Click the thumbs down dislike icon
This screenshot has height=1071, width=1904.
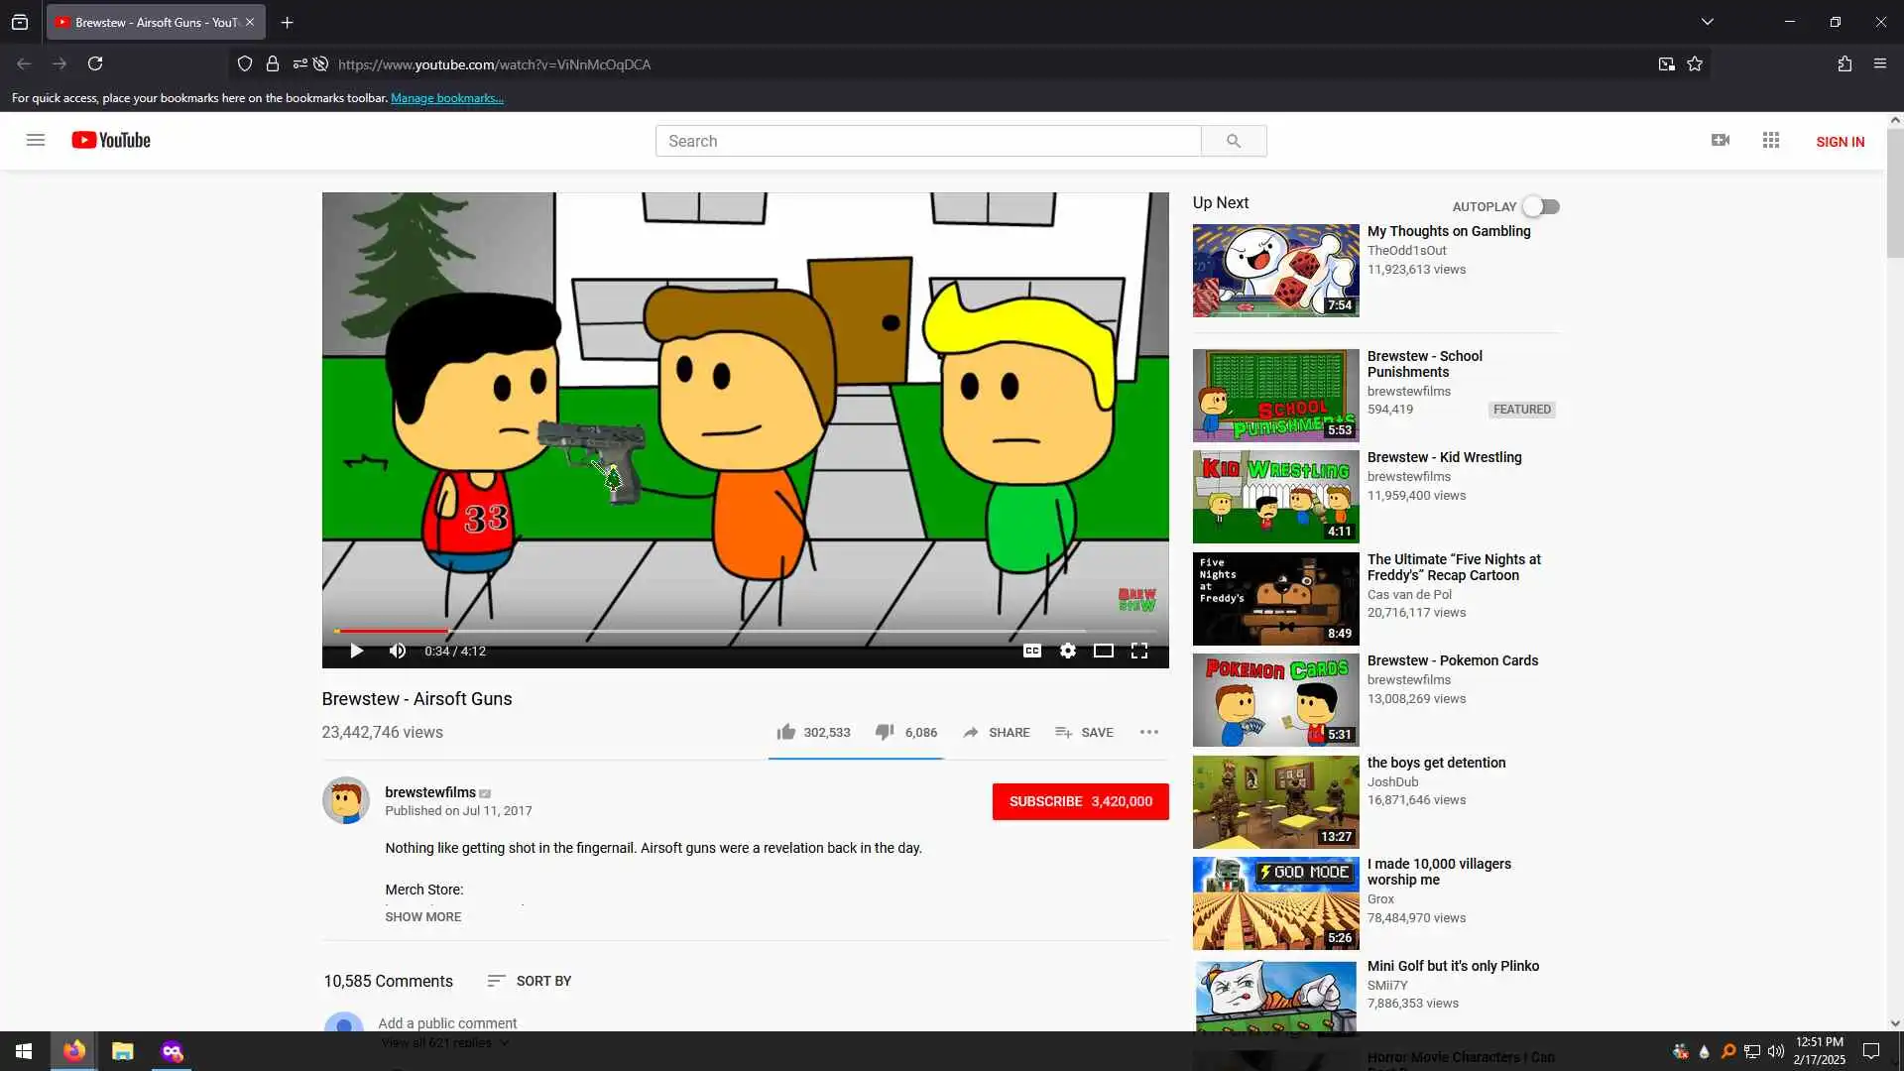coord(885,732)
